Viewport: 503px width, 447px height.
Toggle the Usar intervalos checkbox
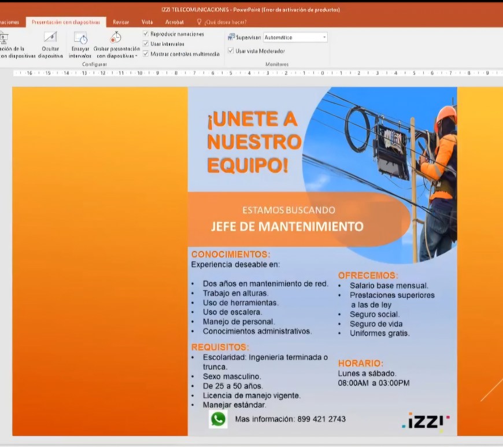click(146, 44)
